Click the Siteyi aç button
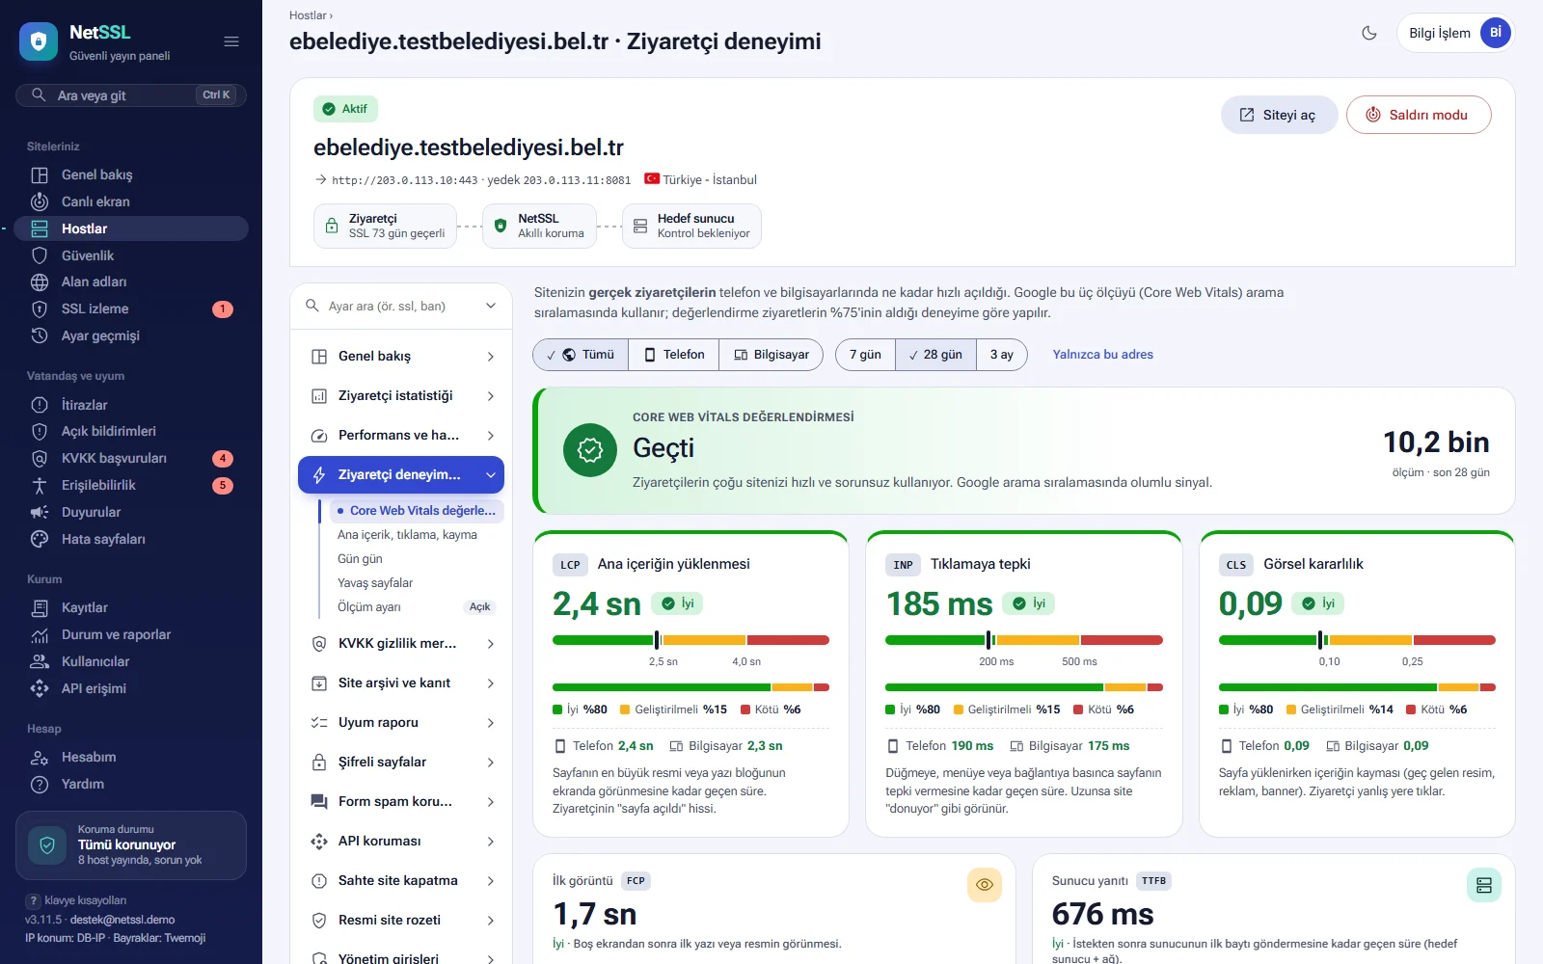Viewport: 1543px width, 964px height. point(1279,115)
